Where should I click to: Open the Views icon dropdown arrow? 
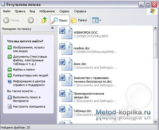[100, 20]
